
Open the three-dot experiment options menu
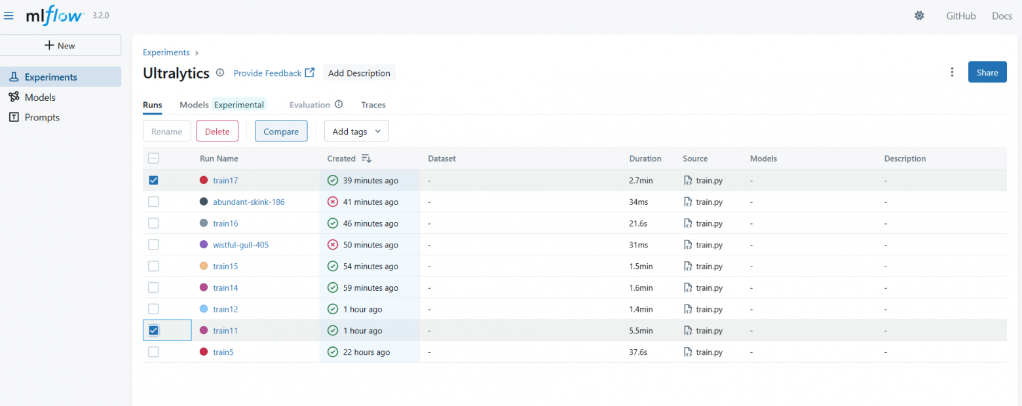[952, 72]
